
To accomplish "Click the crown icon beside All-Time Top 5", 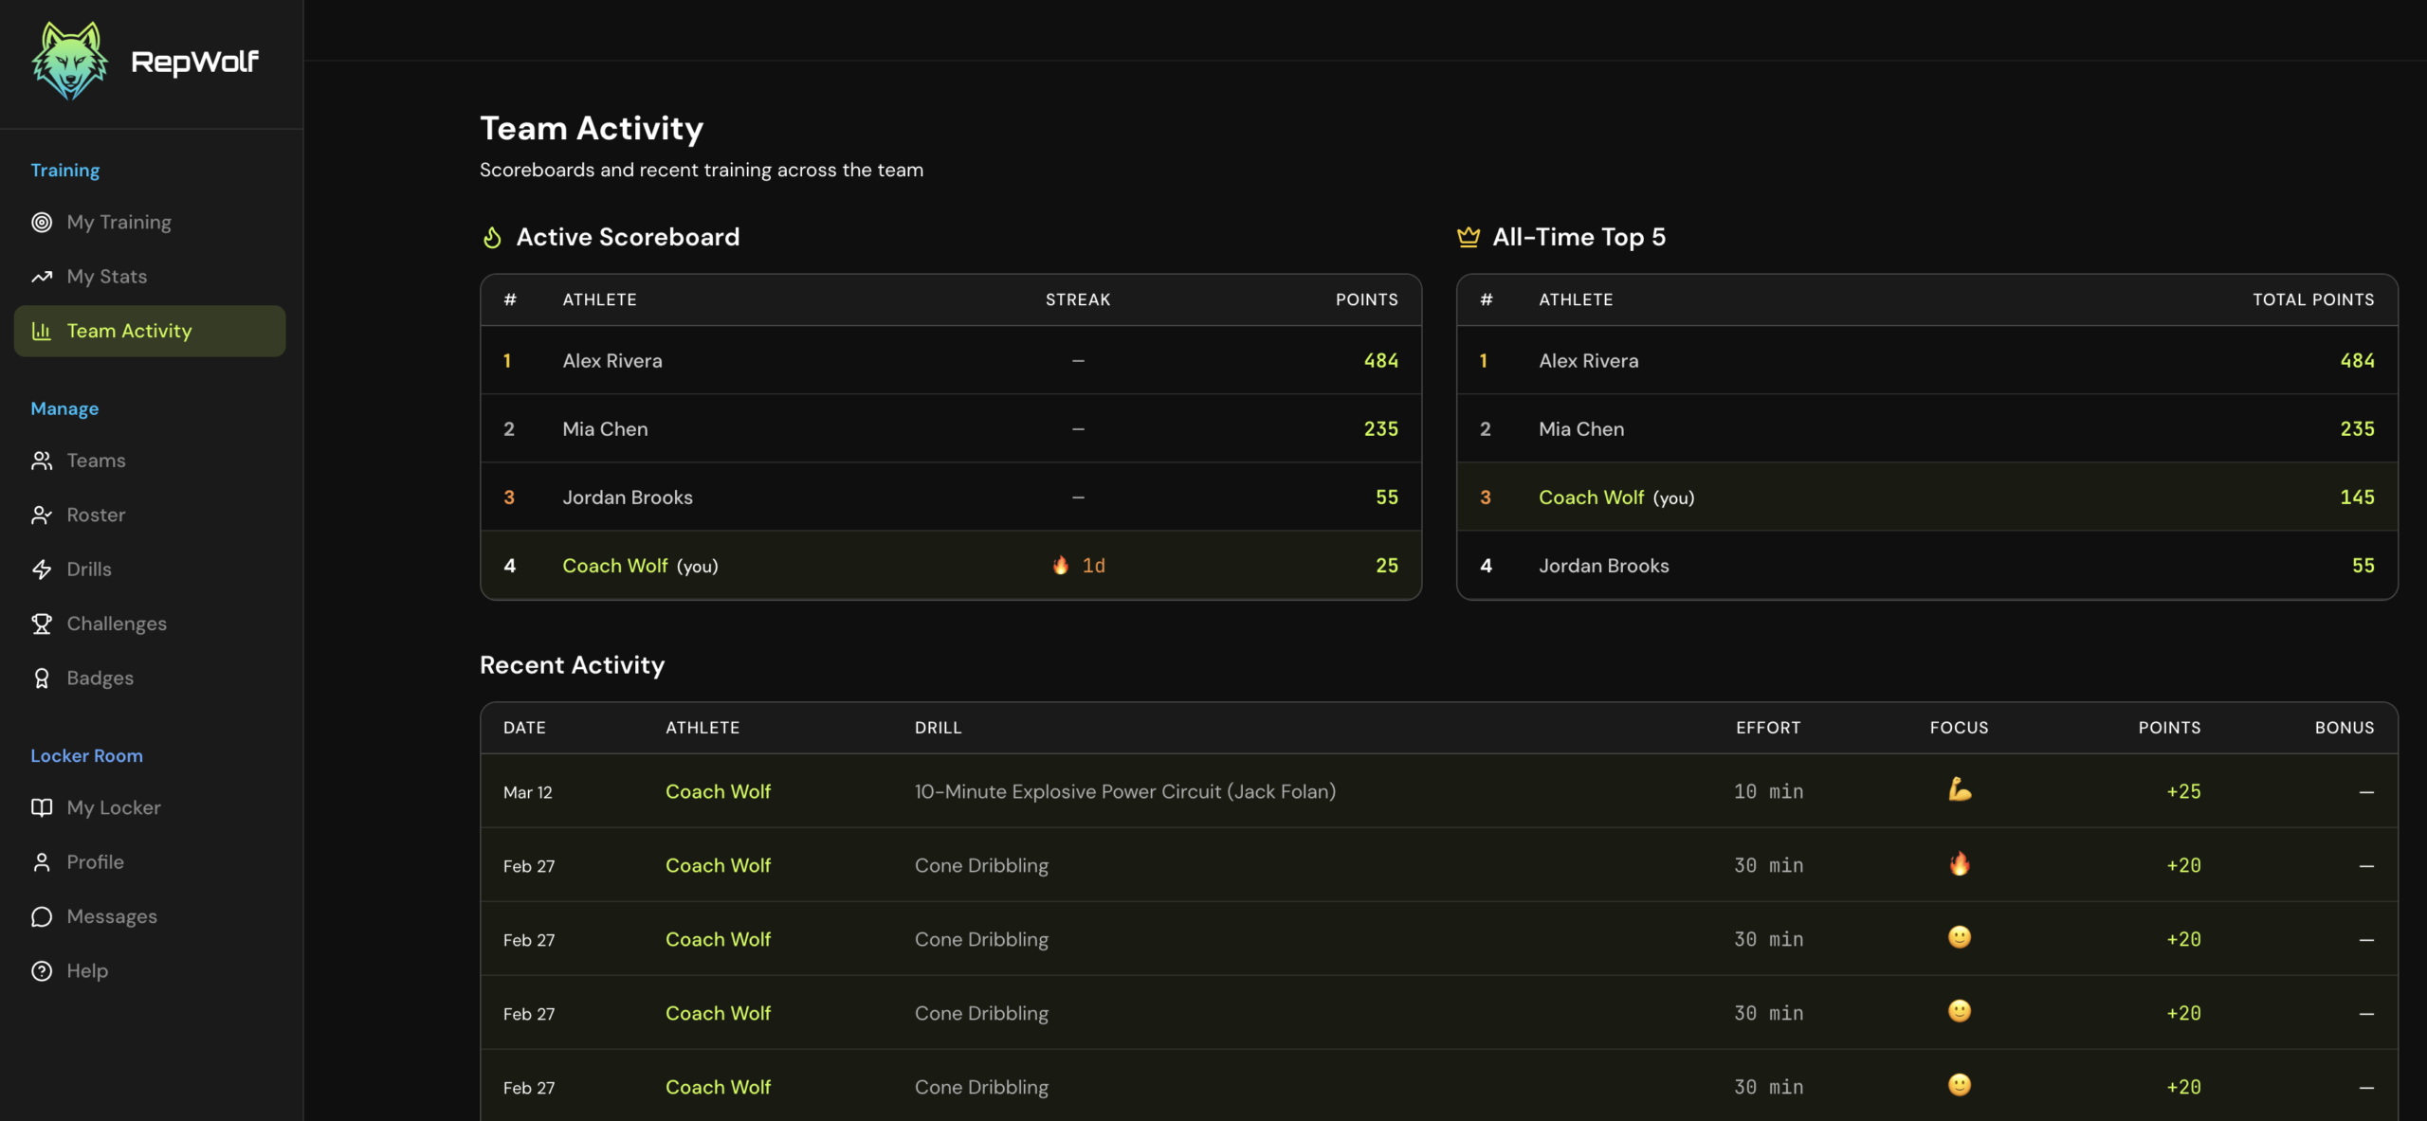I will [1468, 237].
